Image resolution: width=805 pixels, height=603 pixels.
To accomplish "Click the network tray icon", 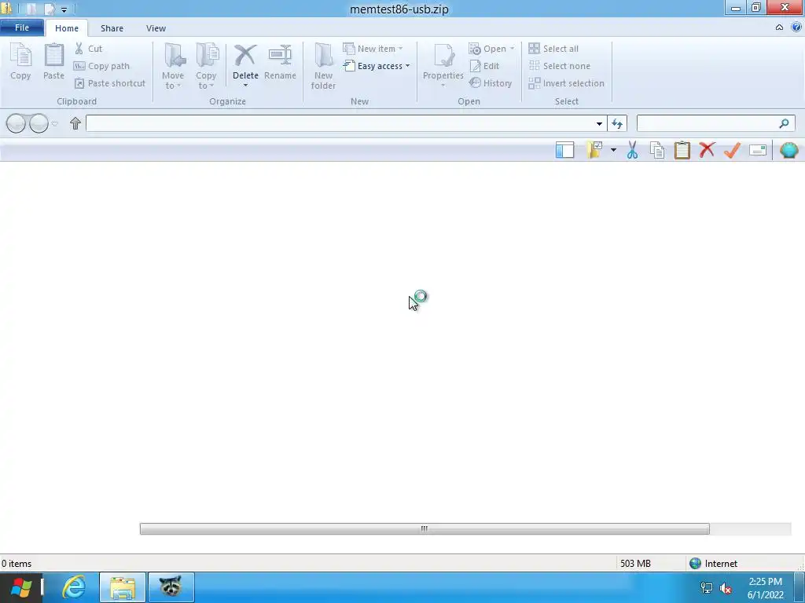I will [x=707, y=588].
